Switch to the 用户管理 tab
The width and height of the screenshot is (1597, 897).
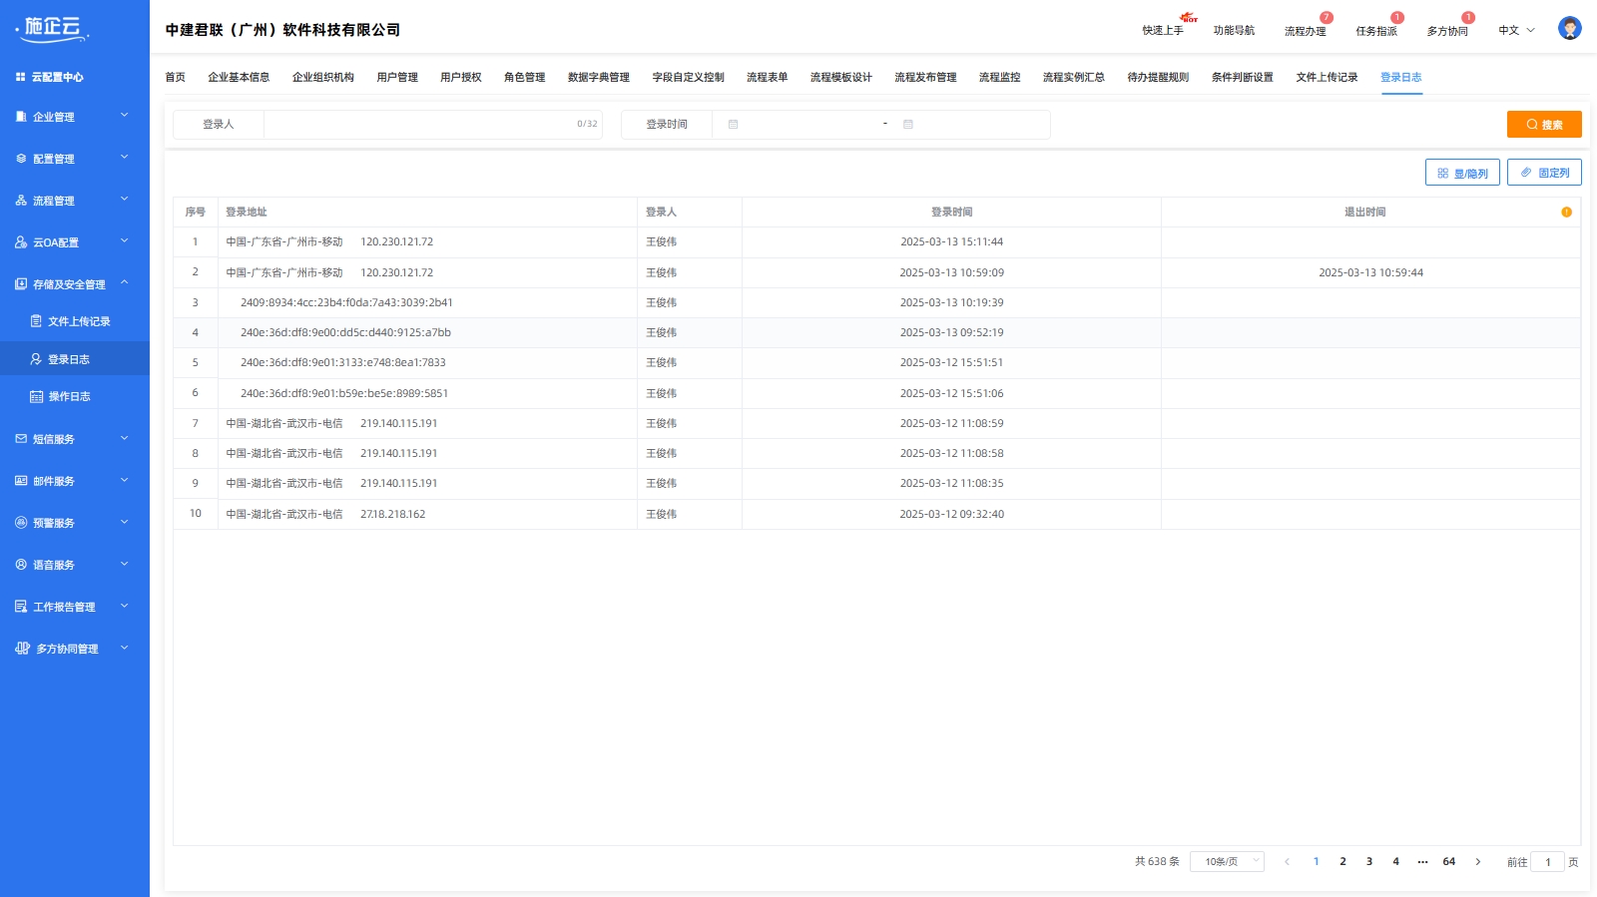(397, 77)
